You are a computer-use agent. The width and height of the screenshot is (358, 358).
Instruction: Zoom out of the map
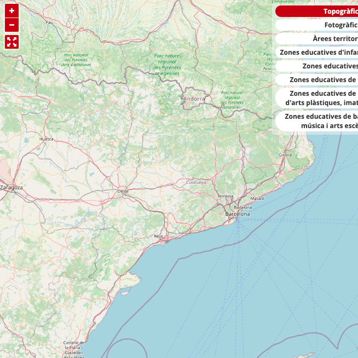(x=12, y=25)
